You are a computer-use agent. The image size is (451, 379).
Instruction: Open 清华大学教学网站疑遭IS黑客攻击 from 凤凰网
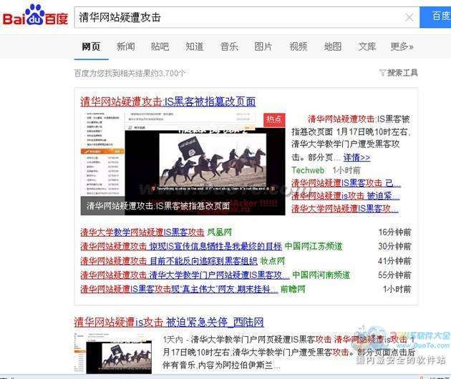(142, 232)
